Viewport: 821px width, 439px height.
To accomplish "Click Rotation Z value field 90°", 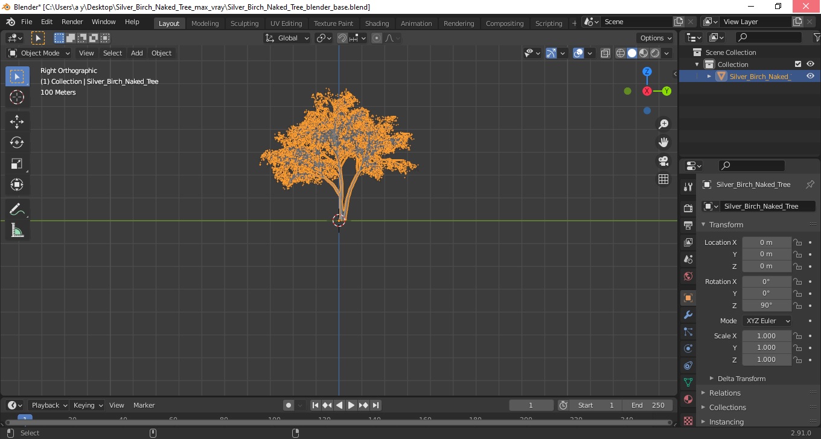I will pyautogui.click(x=767, y=305).
